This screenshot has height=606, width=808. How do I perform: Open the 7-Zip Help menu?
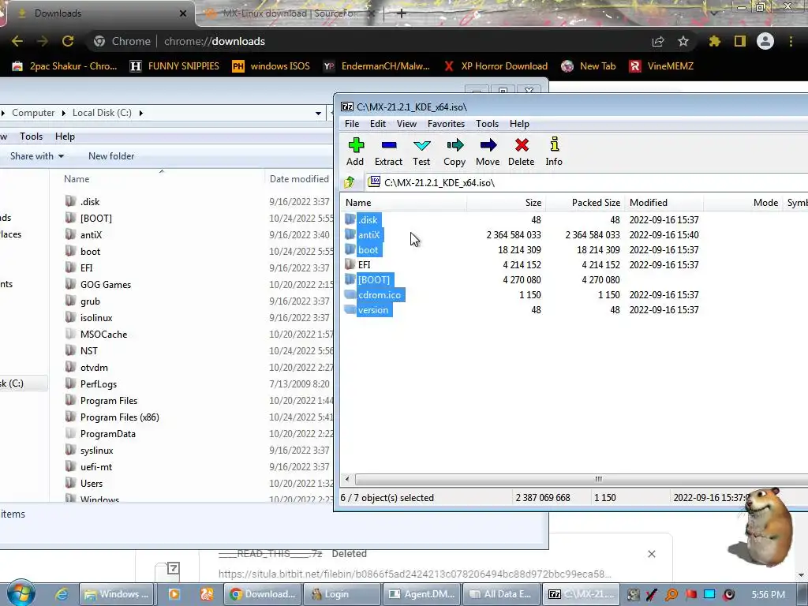coord(519,124)
